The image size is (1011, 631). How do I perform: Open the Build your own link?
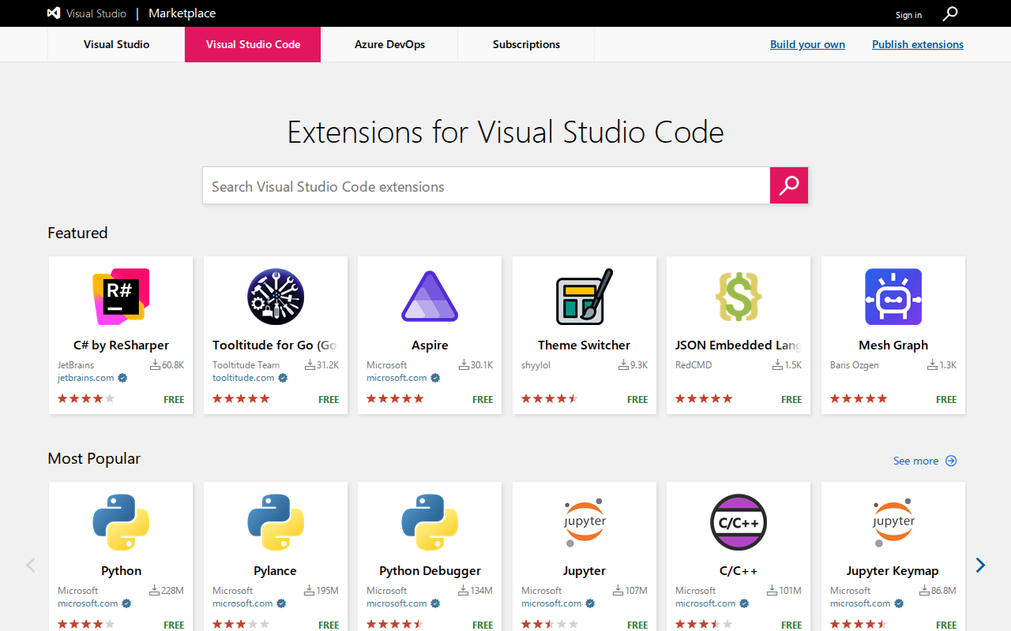click(x=807, y=44)
